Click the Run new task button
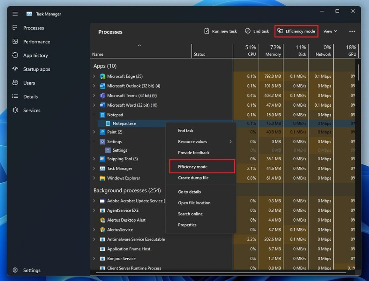This screenshot has width=369, height=281. [x=220, y=31]
